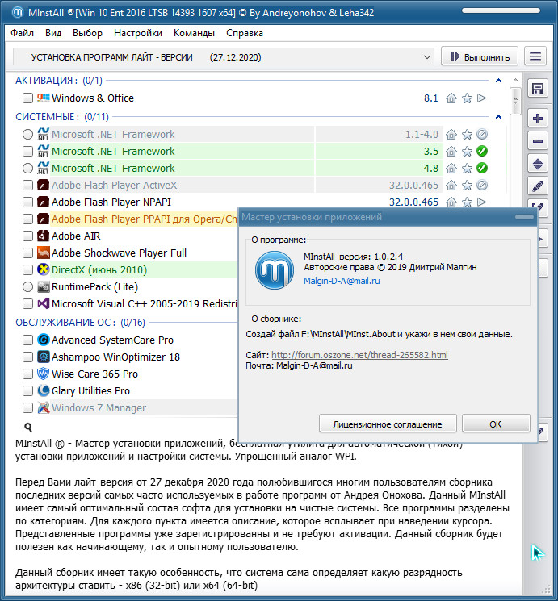
Task: Open the forum.oszone.net thread link
Action: click(359, 355)
